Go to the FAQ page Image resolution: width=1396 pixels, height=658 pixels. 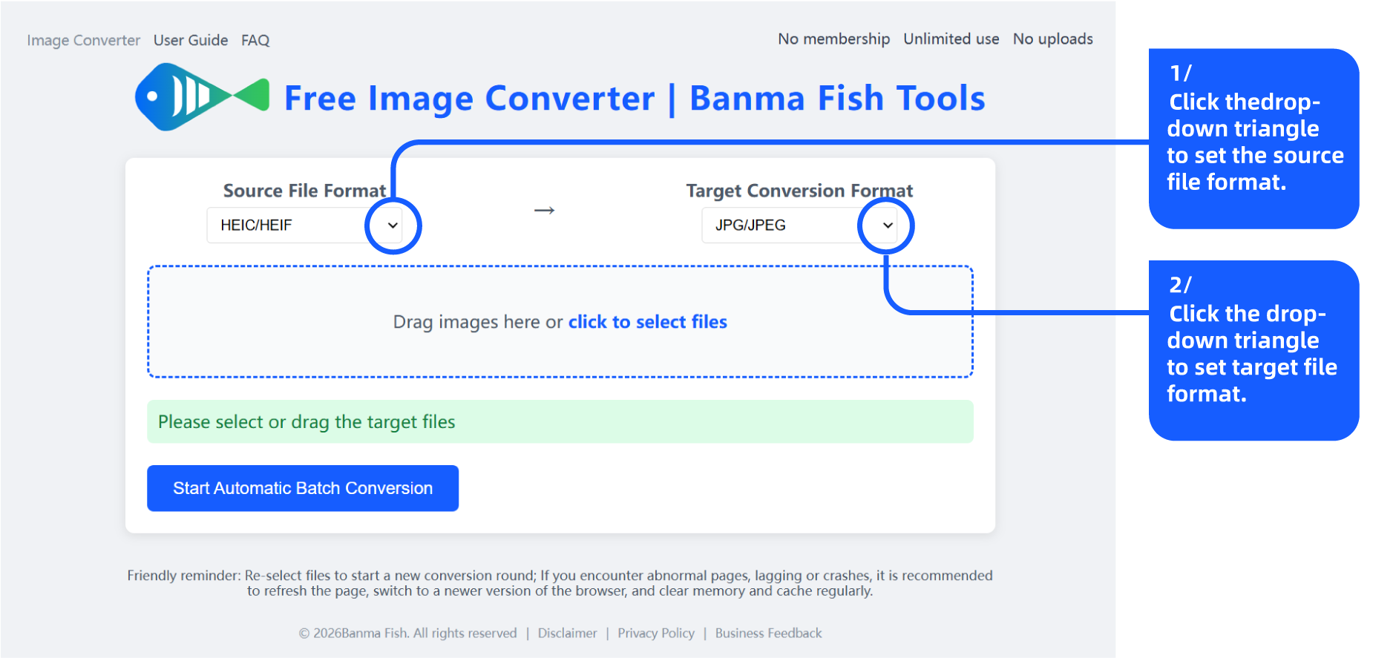pyautogui.click(x=255, y=40)
